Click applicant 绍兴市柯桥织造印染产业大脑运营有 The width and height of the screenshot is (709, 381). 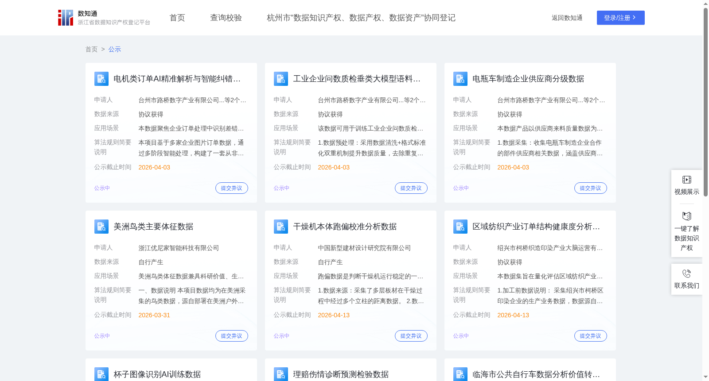(x=550, y=248)
